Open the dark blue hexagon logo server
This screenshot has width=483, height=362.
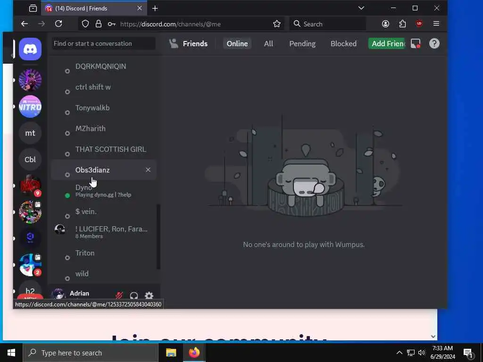[x=30, y=238]
